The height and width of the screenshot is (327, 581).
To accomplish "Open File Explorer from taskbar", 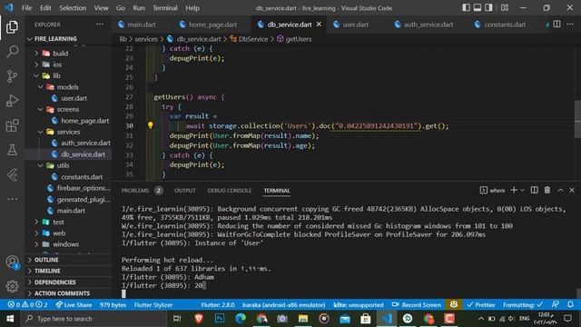I will [303, 319].
